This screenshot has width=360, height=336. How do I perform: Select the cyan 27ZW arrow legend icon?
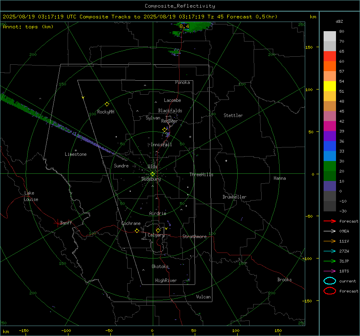(x=330, y=251)
